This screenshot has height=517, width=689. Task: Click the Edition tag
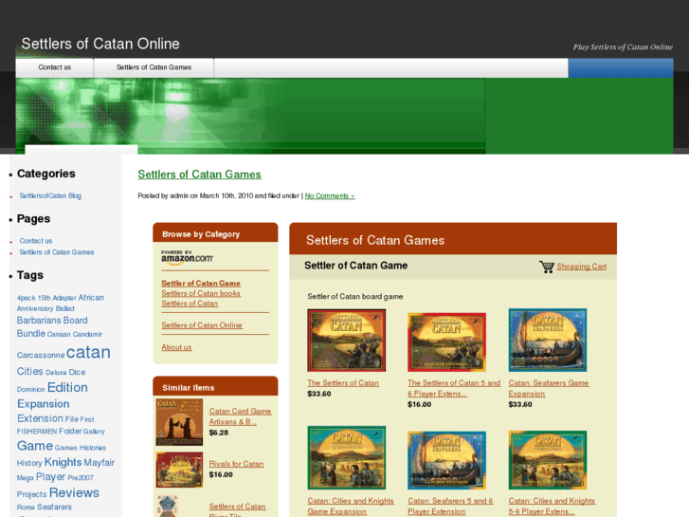click(x=67, y=388)
